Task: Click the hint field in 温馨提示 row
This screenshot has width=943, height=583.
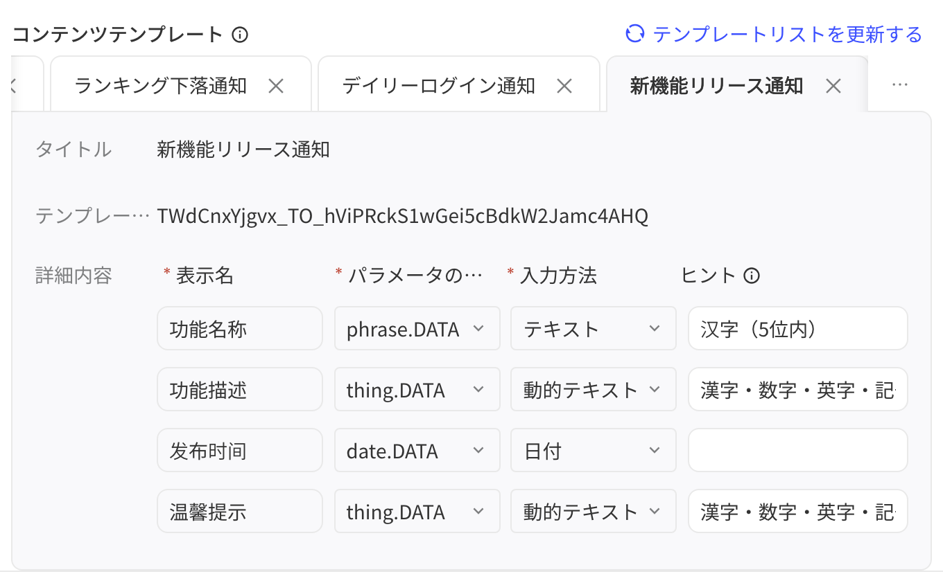Action: point(798,512)
